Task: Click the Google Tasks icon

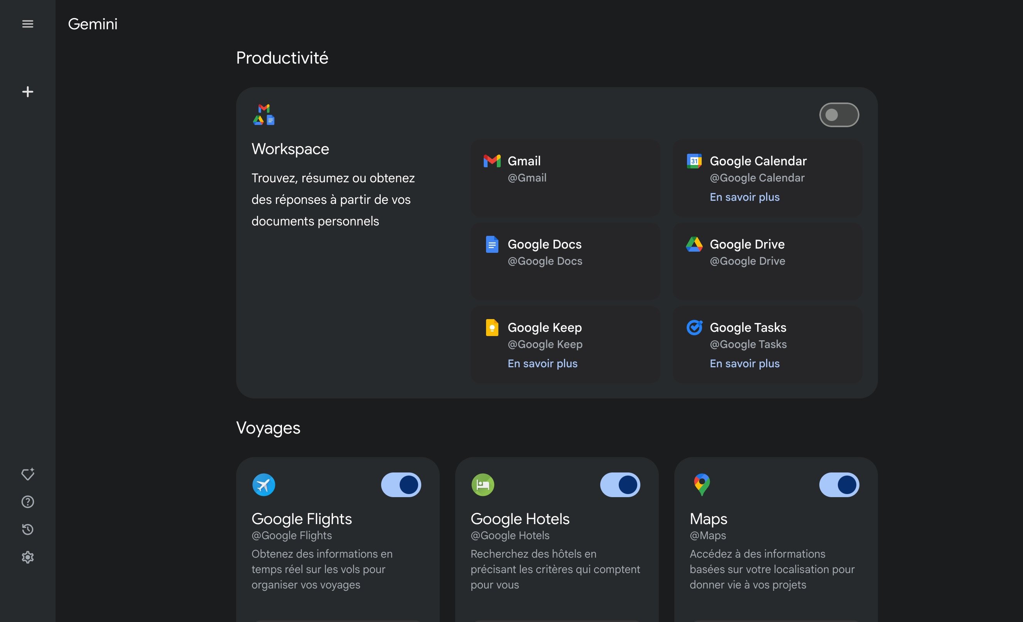Action: (694, 327)
